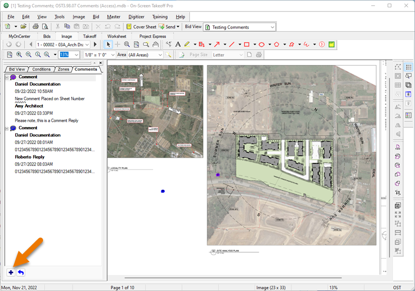The height and width of the screenshot is (291, 415).
Task: Select the pointer arrow tool
Action: [108, 45]
